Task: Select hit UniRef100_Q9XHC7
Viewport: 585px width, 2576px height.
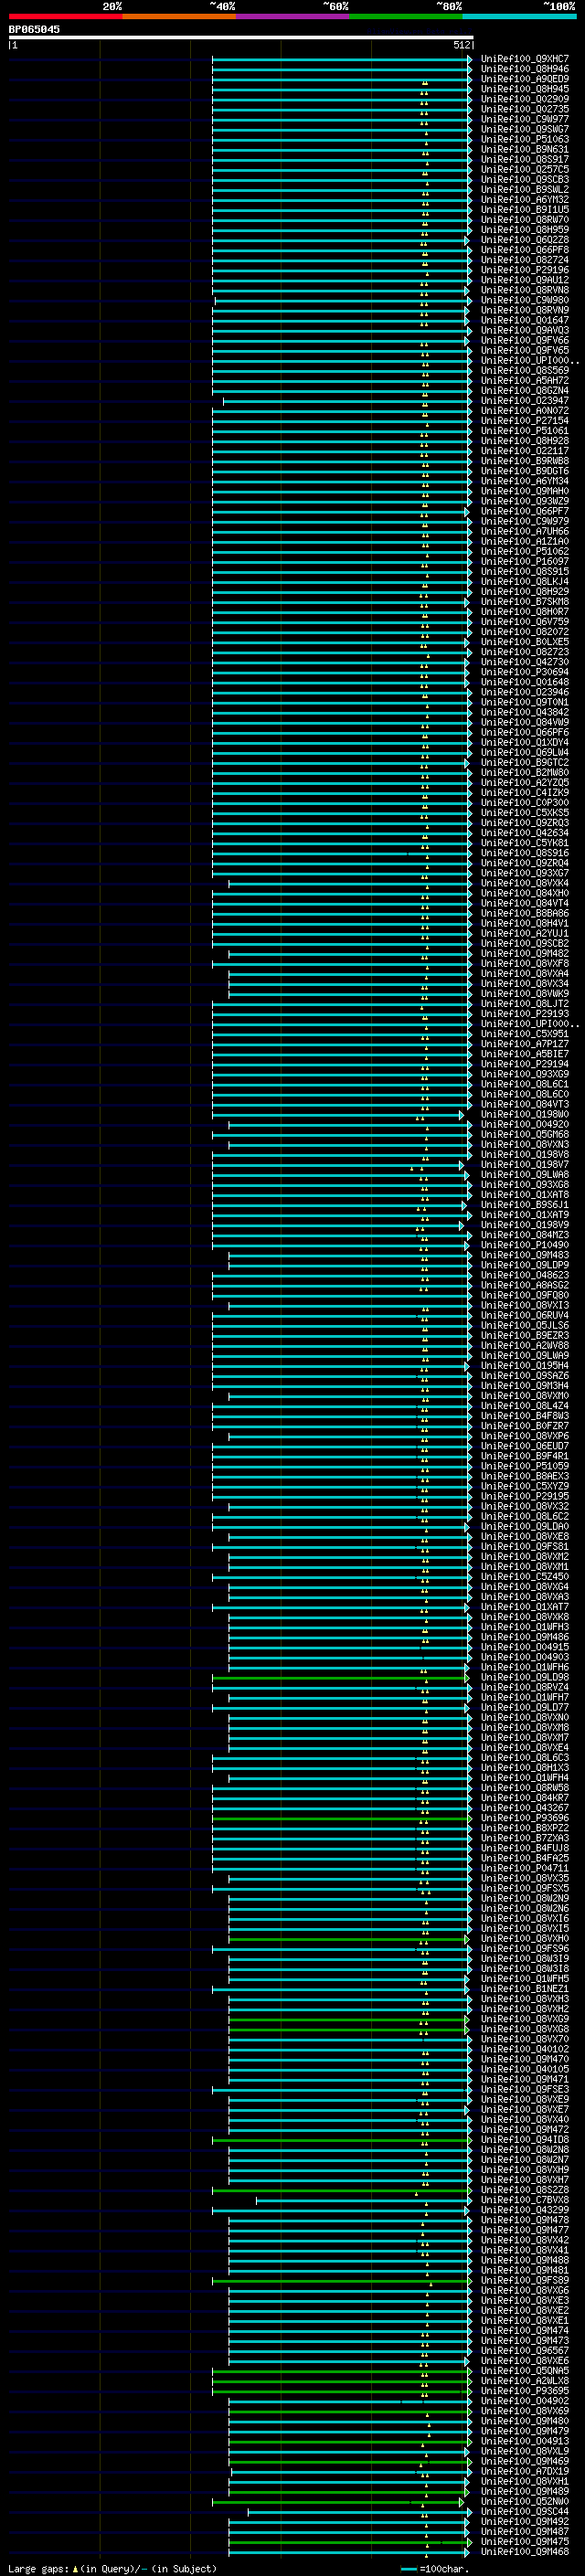Action: [525, 59]
